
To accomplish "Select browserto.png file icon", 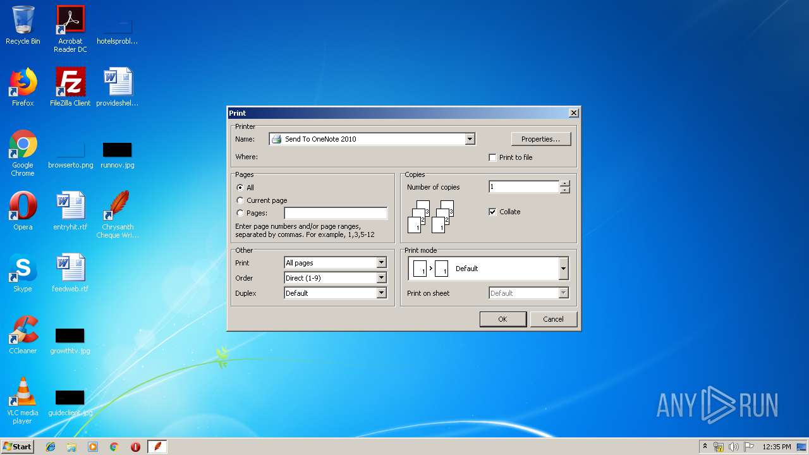I will (70, 156).
